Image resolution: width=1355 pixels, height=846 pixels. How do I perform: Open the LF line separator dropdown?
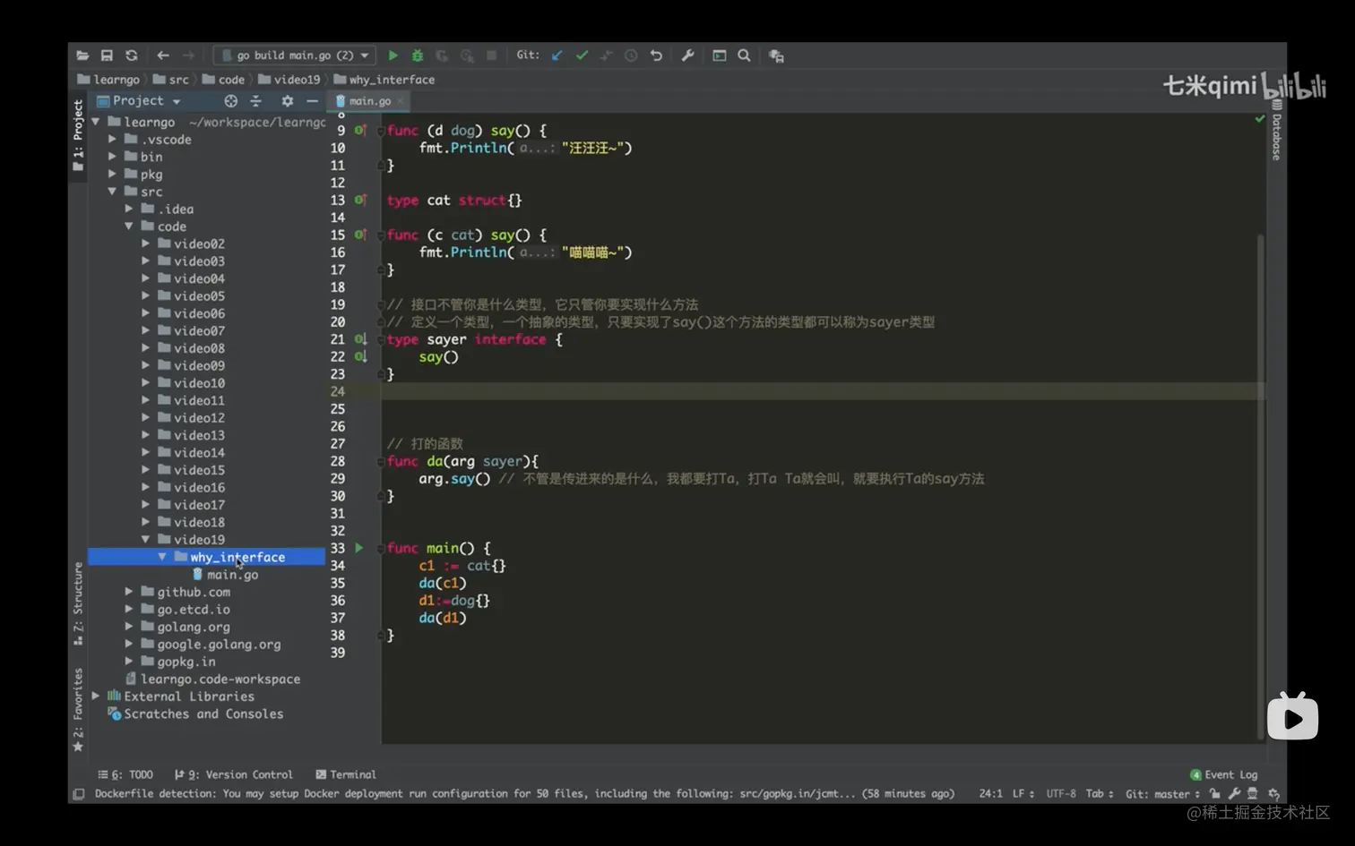[x=1023, y=794]
